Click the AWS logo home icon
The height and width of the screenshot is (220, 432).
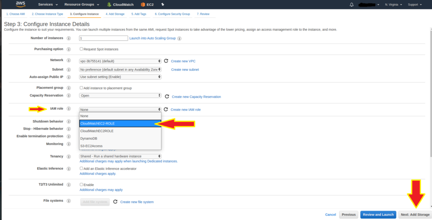point(20,5)
